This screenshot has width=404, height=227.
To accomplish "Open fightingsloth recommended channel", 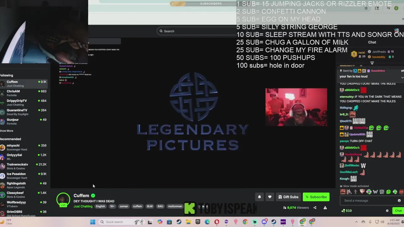I will pos(24,185).
